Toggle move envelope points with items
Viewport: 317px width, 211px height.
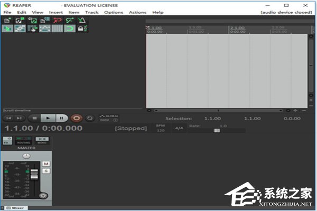45,28
